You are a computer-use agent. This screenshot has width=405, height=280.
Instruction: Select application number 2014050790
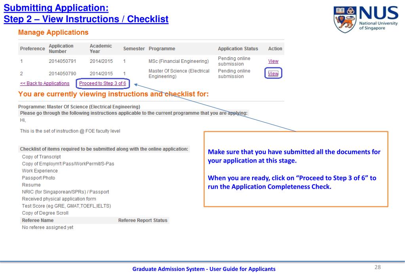[62, 74]
